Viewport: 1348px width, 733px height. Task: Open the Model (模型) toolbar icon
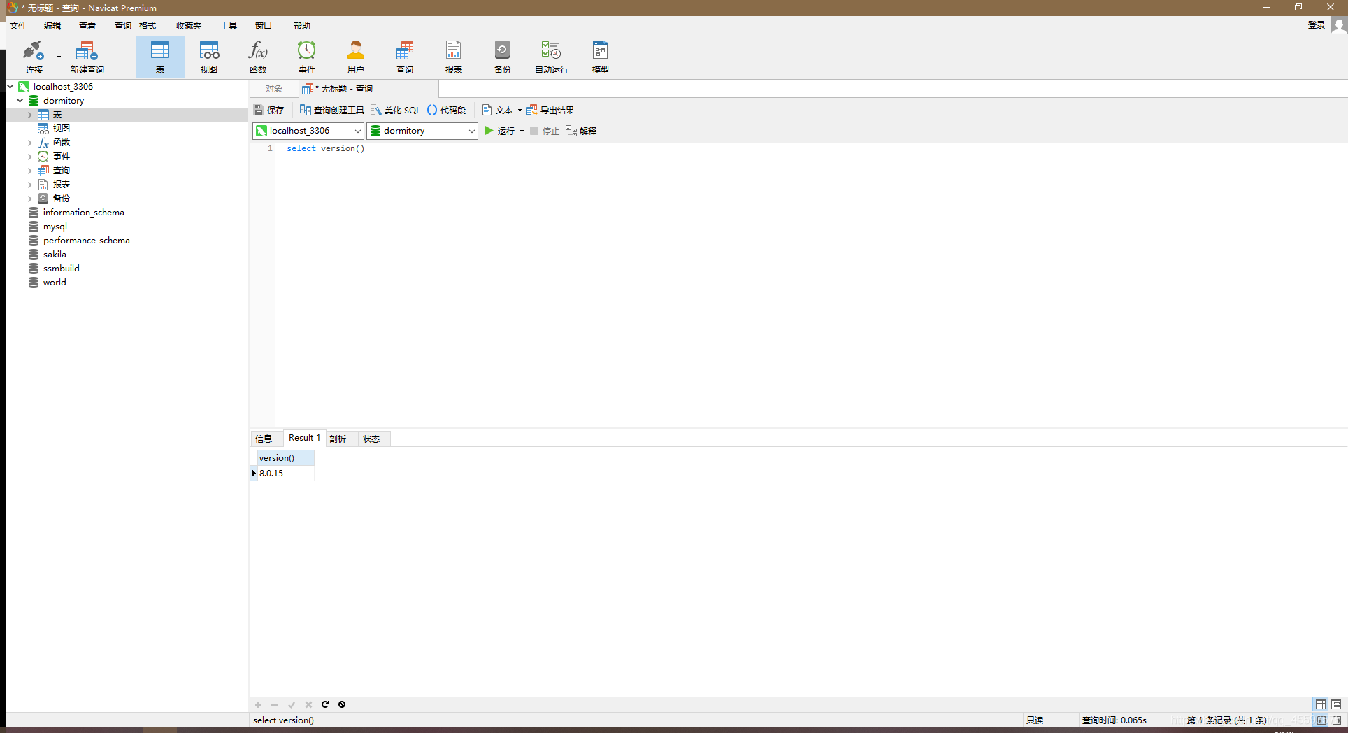(x=601, y=57)
